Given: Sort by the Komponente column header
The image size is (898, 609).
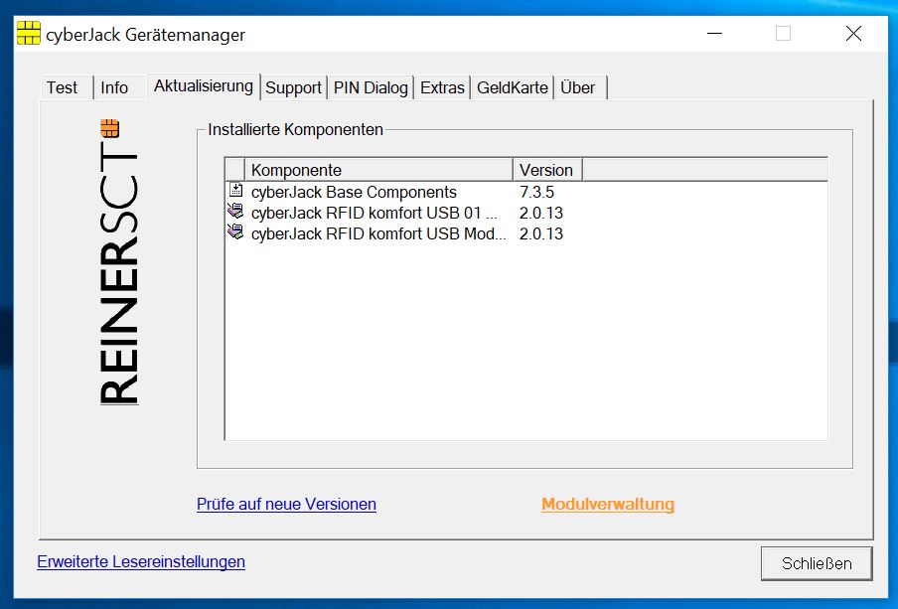Looking at the screenshot, I should click(378, 170).
